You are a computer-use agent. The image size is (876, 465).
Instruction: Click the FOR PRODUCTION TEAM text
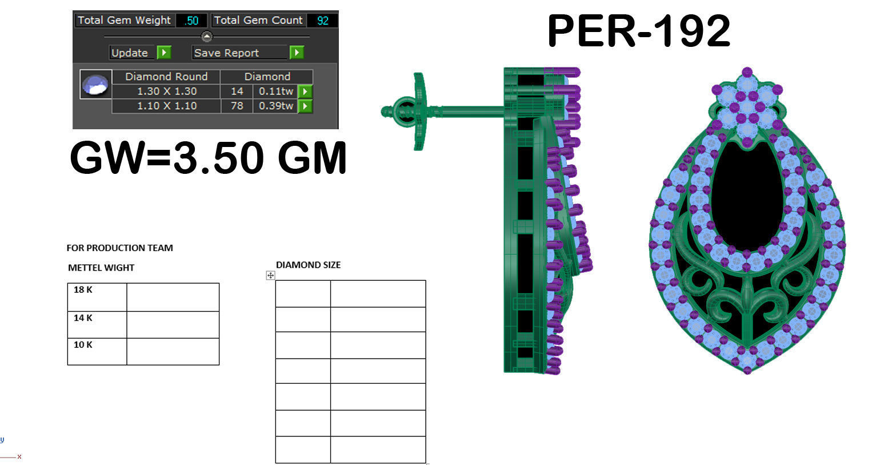119,248
